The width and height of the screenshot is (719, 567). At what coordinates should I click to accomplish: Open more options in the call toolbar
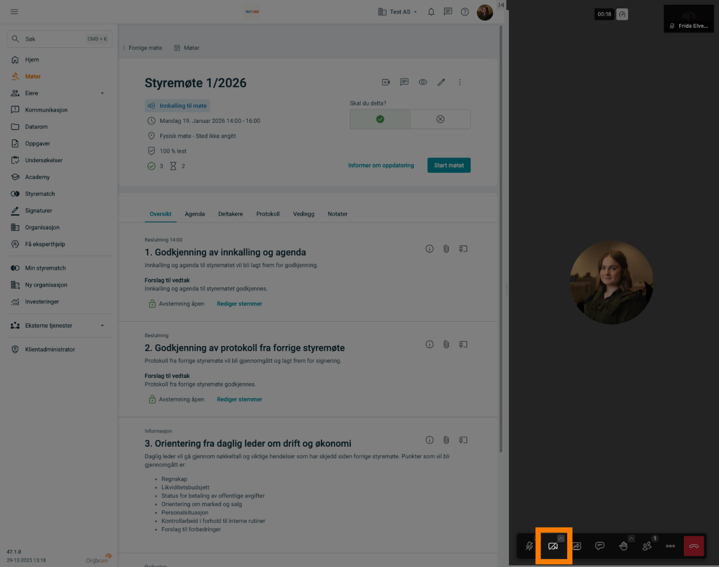(x=671, y=546)
